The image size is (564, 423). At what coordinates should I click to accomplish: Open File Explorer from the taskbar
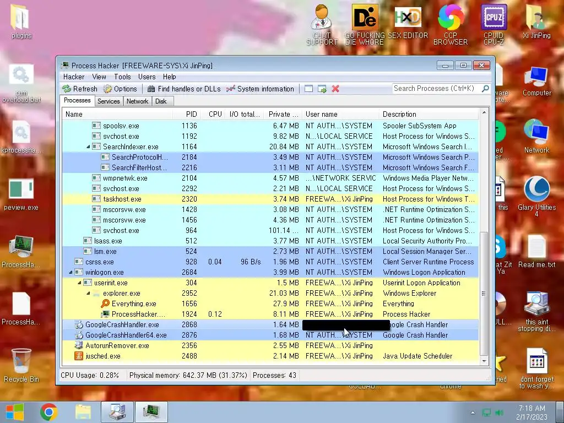coord(83,412)
